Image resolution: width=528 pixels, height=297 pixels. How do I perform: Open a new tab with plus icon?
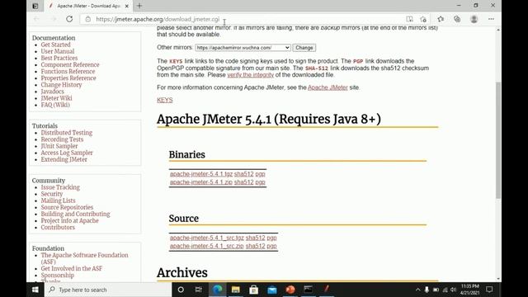[x=139, y=6]
